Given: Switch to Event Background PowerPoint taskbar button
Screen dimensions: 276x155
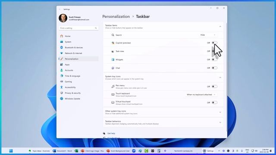Looking at the screenshot, I should tap(118, 151).
